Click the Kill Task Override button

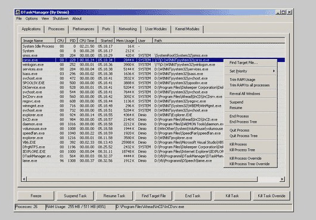pyautogui.click(x=271, y=196)
